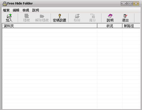Open the 檢視 (View) menu

pyautogui.click(x=26, y=10)
